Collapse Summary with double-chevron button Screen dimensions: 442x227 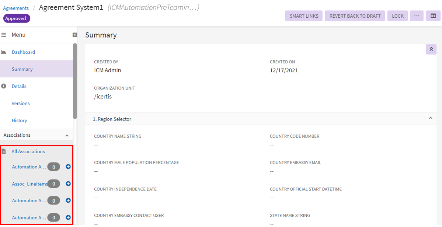coord(431,49)
